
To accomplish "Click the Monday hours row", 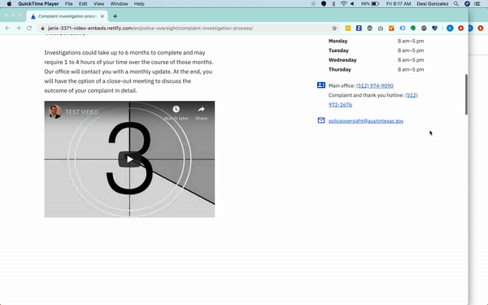I will point(376,41).
